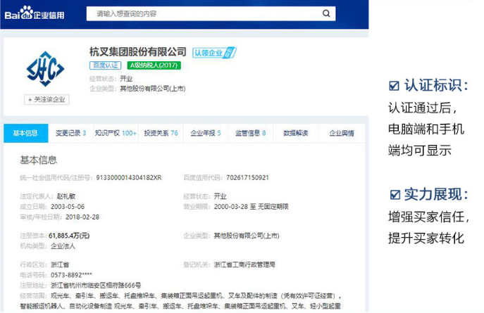Screen dimensions: 484x313
Task: Click credit code 9133000014304182XR
Action: click(x=129, y=178)
